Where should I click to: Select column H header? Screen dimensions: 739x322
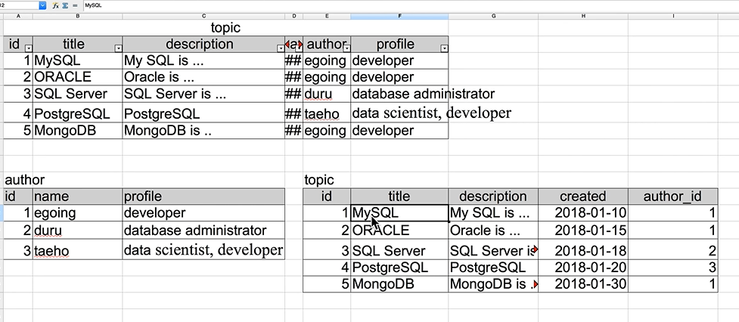click(583, 16)
